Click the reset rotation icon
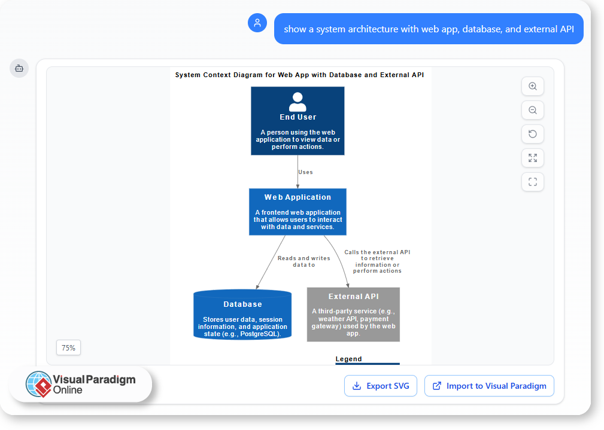The width and height of the screenshot is (604, 430). (532, 134)
